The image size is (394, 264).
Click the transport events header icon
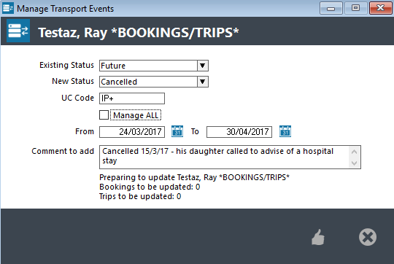[x=18, y=31]
